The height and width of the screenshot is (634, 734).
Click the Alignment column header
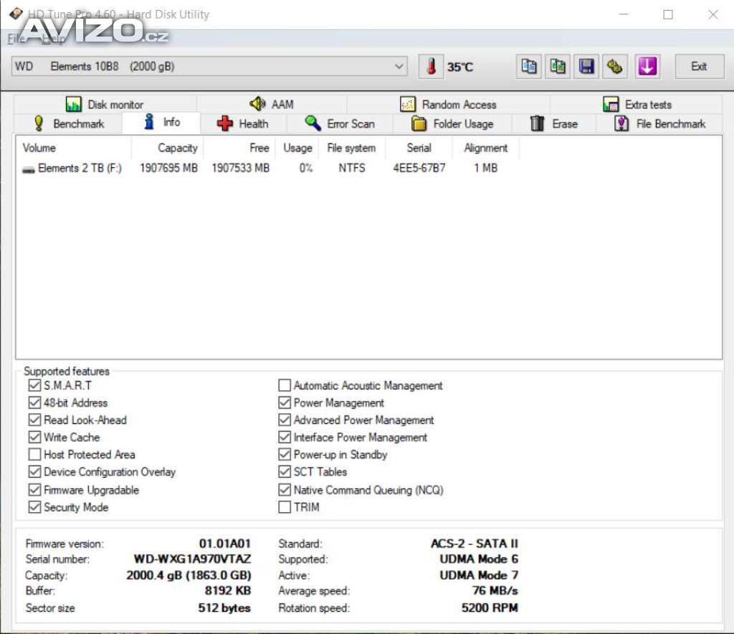tap(486, 148)
